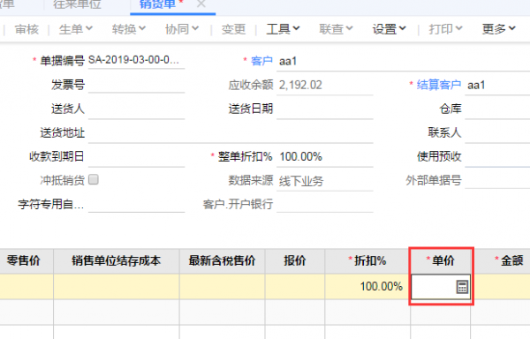Open the 工具 dropdown menu
Screen dimensions: 530x339
coord(283,29)
